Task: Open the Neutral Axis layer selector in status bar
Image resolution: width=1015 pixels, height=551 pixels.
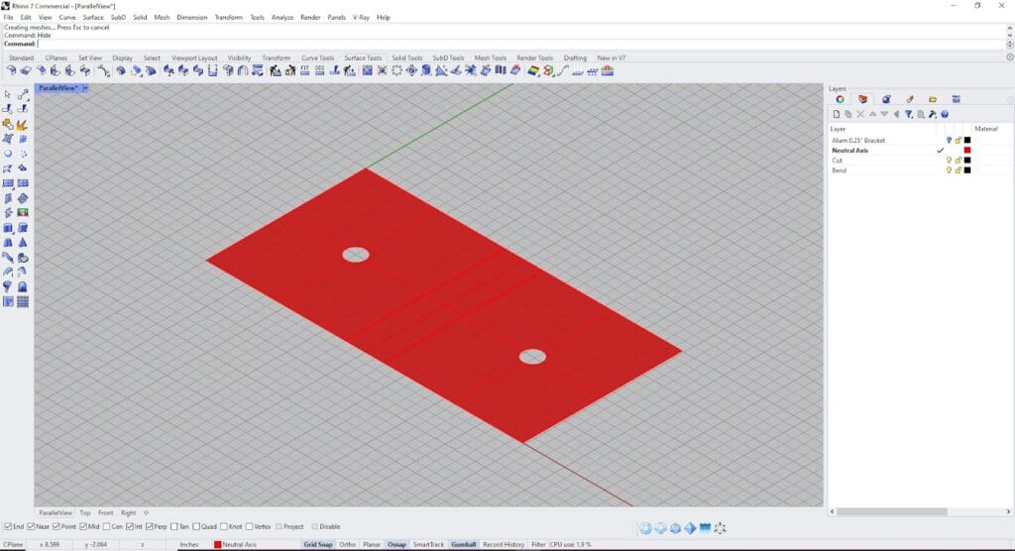Action: pyautogui.click(x=236, y=544)
